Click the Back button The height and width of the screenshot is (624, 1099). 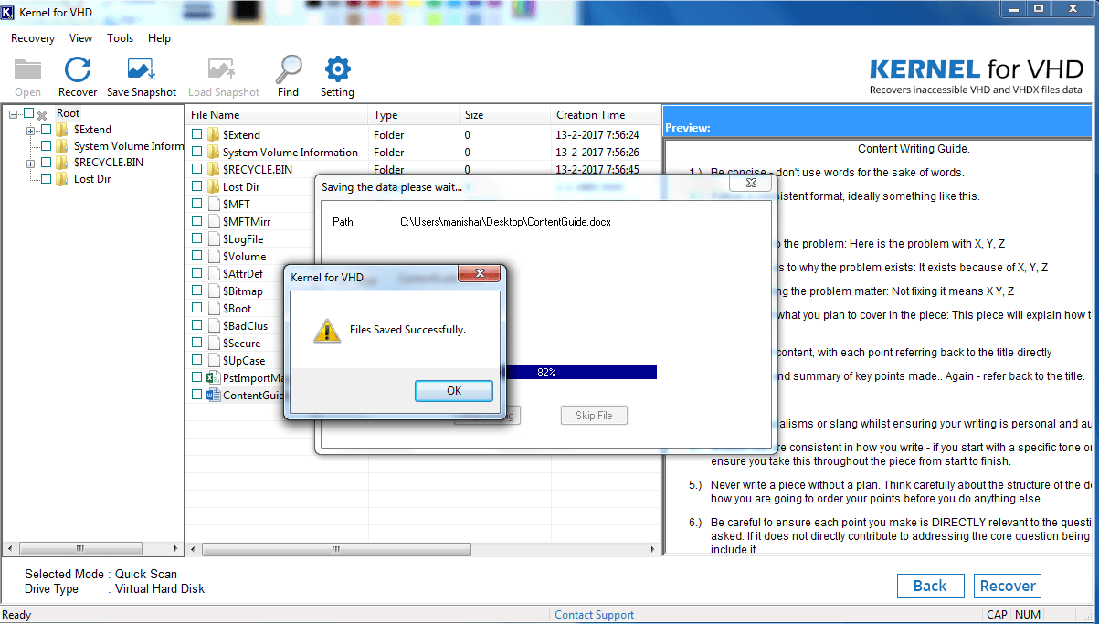930,586
